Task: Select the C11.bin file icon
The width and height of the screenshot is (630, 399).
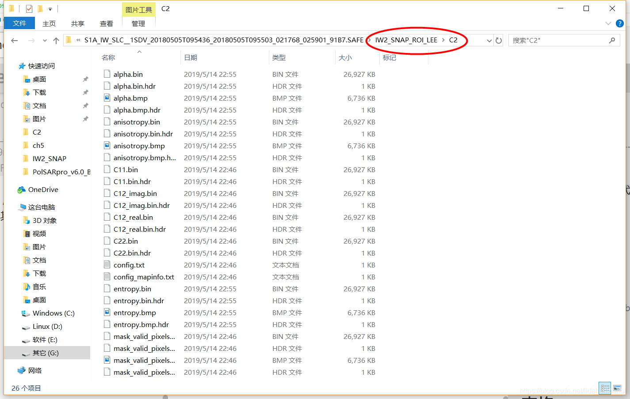Action: [x=107, y=169]
